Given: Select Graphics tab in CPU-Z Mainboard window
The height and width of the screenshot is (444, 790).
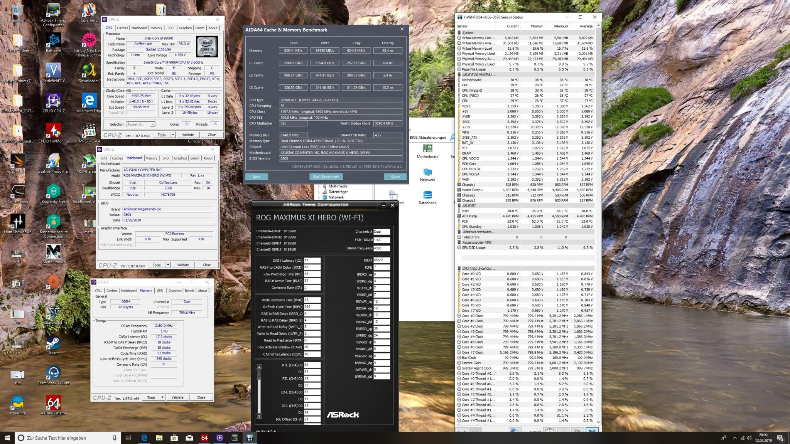Looking at the screenshot, I should click(x=180, y=158).
